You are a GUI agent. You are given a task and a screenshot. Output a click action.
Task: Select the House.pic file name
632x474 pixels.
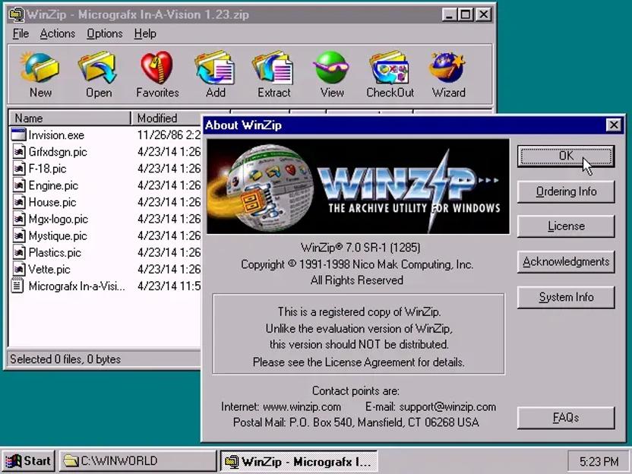(x=52, y=202)
